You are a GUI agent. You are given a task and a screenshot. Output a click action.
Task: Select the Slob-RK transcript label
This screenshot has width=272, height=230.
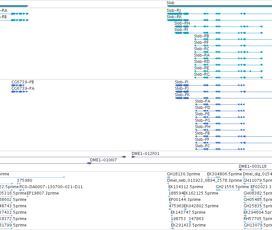pyautogui.click(x=174, y=17)
